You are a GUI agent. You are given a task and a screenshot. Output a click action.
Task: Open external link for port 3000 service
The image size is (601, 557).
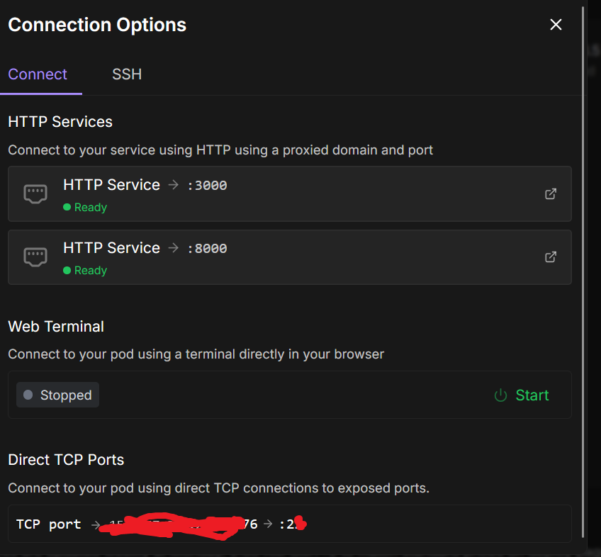tap(551, 193)
